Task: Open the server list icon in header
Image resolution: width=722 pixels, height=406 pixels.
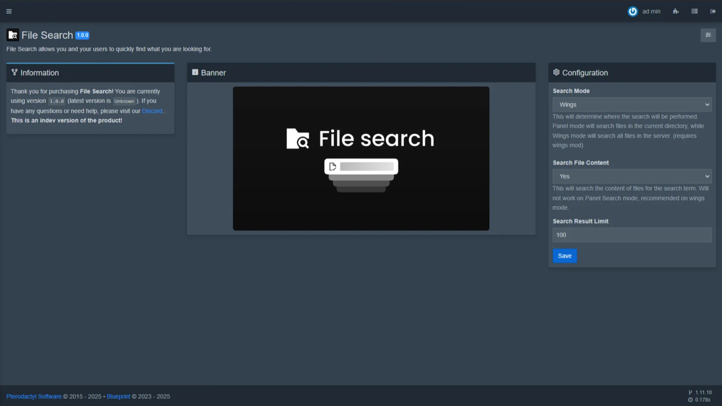Action: pyautogui.click(x=695, y=11)
